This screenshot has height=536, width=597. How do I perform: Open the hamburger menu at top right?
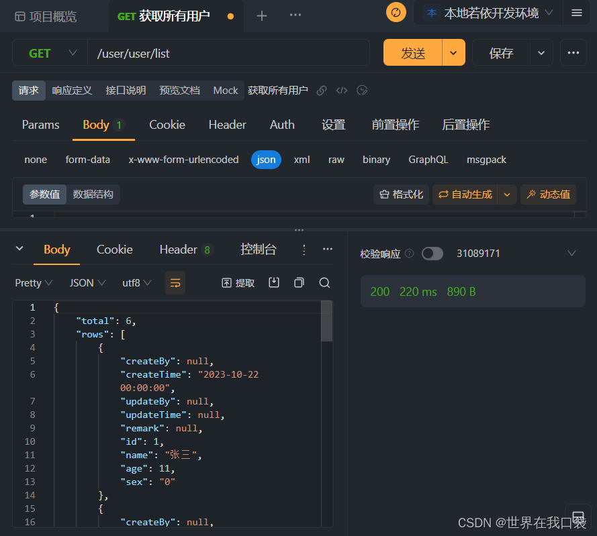[x=576, y=13]
